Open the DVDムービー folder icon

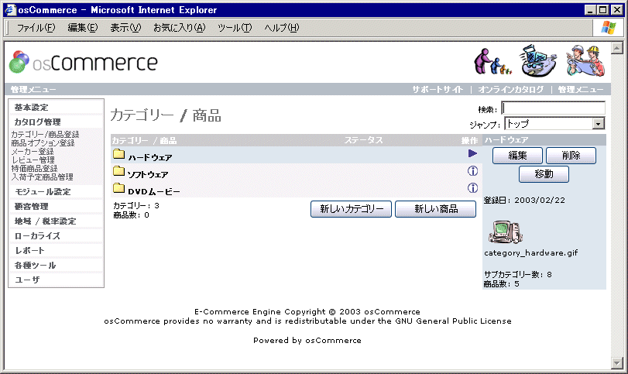point(118,188)
